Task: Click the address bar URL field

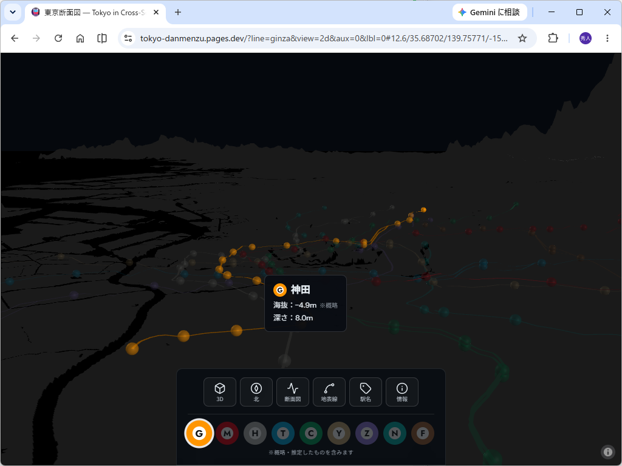Action: pos(324,38)
